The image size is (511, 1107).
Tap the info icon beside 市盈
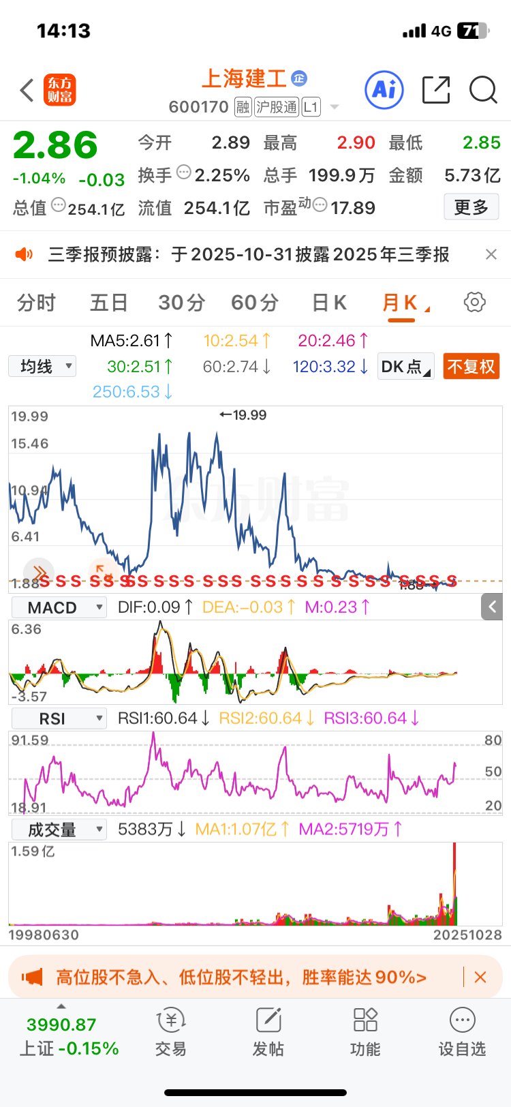[320, 204]
